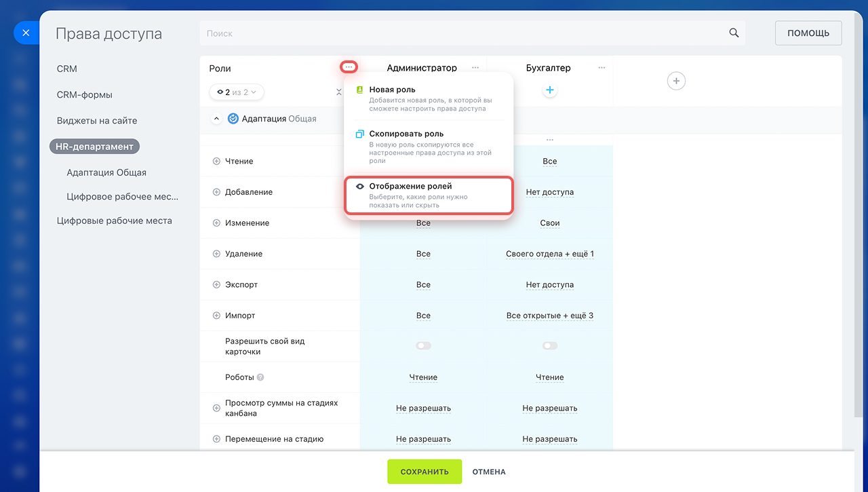The image size is (868, 492).
Task: Click the Помощь button
Action: (808, 33)
